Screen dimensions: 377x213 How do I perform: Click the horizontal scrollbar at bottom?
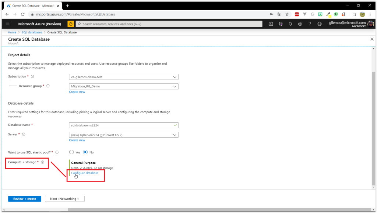pyautogui.click(x=220, y=210)
